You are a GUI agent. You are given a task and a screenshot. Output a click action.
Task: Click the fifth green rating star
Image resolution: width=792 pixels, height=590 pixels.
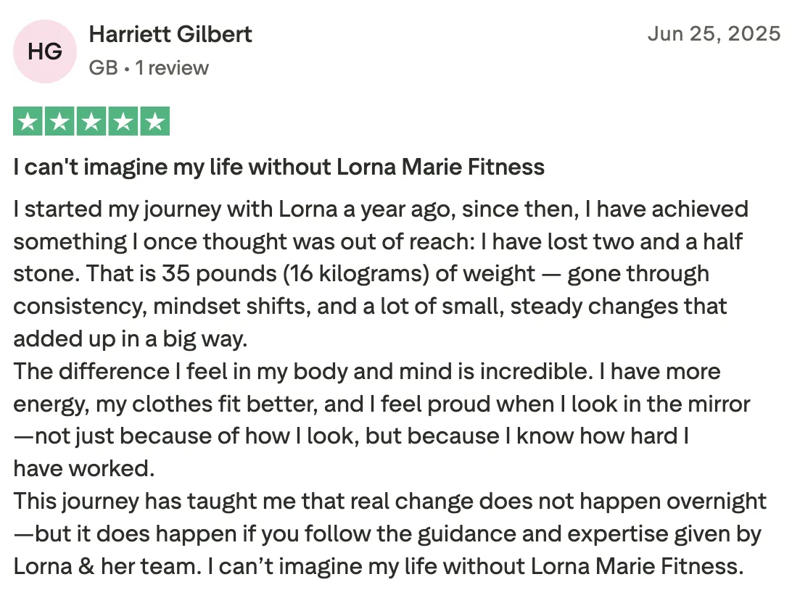tap(154, 121)
